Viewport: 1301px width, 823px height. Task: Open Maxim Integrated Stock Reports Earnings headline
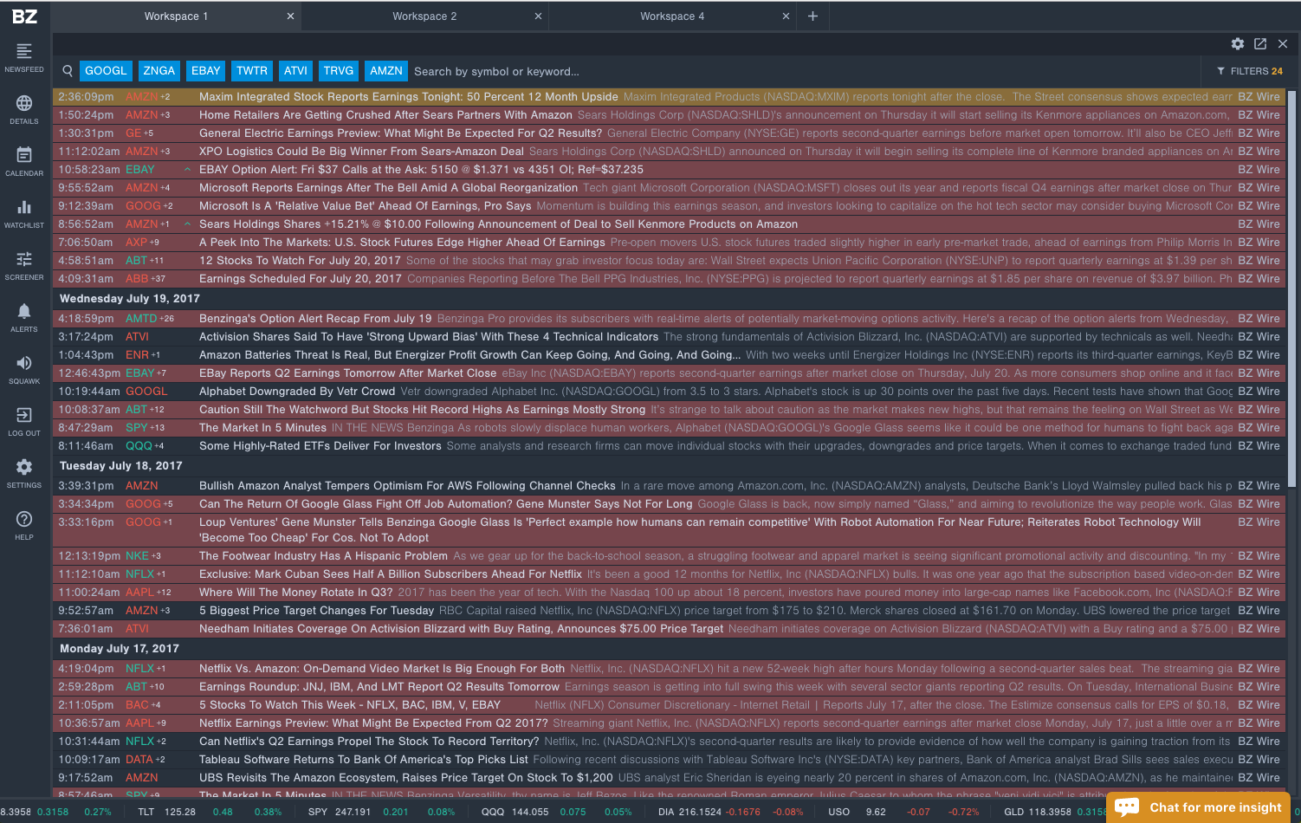(409, 97)
